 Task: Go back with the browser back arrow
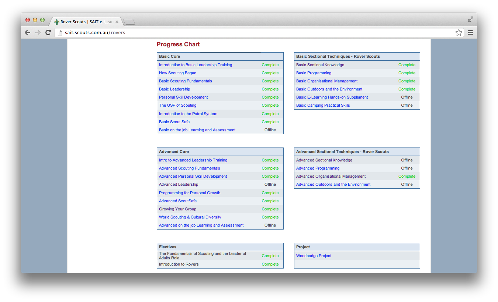click(x=28, y=32)
